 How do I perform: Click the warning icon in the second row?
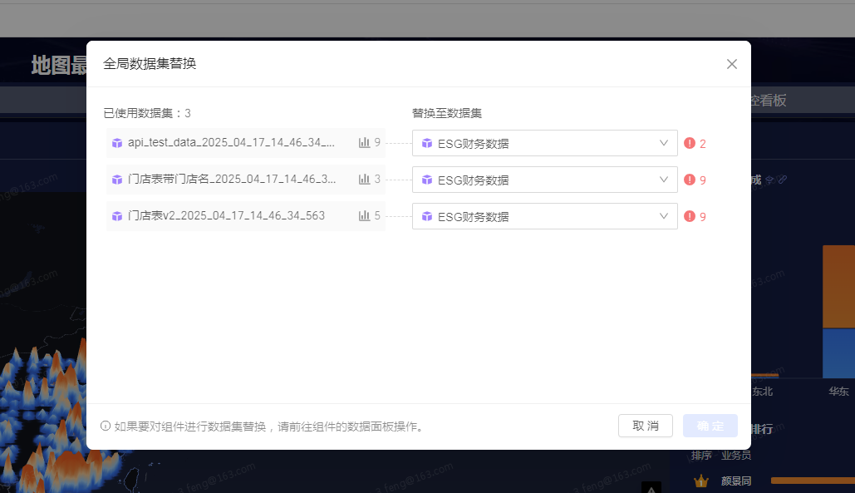[x=690, y=180]
